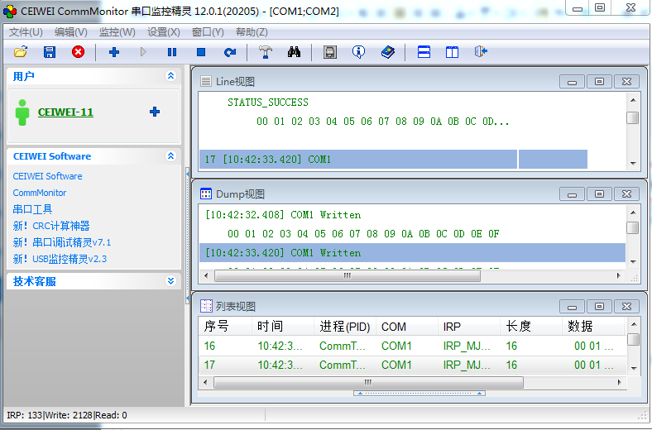Screen dimensions: 652x430
Task: Open the CEIWEI-11 user link
Action: coord(65,112)
